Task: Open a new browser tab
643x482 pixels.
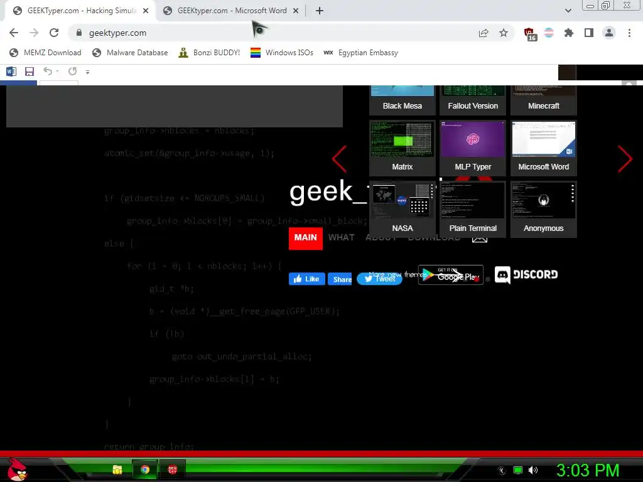Action: 320,11
